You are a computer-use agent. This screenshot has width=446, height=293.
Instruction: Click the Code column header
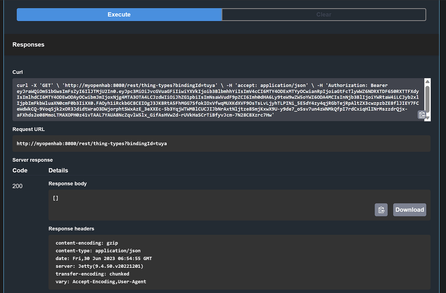click(20, 170)
